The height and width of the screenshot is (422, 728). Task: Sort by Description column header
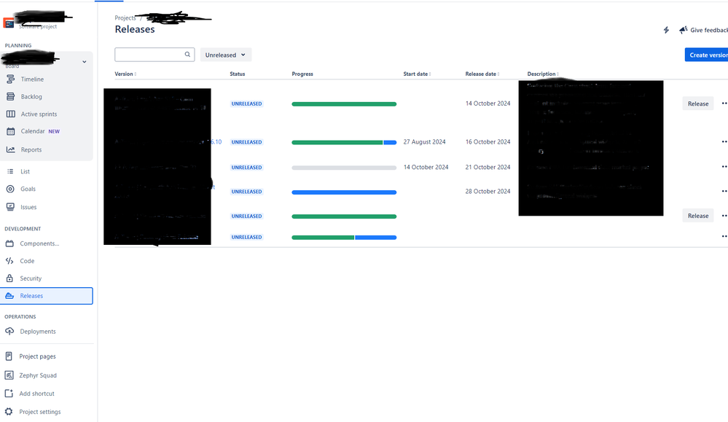click(543, 74)
